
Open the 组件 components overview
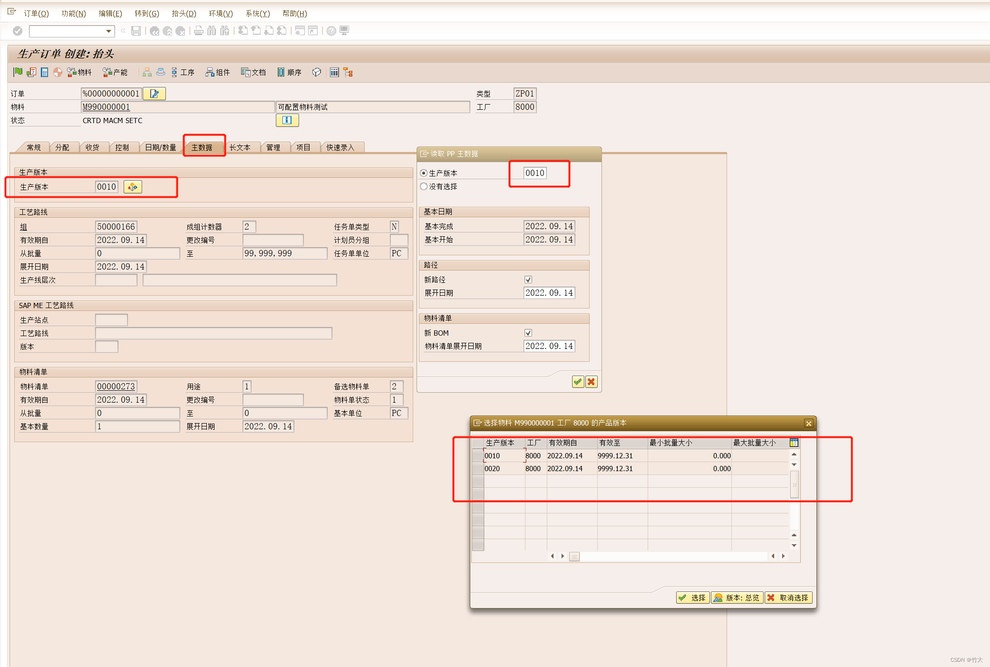tap(218, 72)
